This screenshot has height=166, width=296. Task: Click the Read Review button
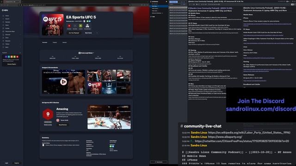click(63, 125)
